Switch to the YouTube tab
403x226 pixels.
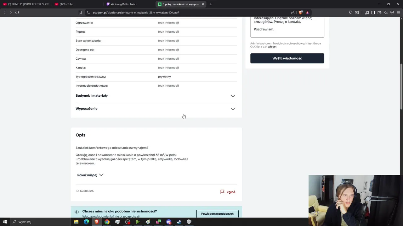click(78, 4)
